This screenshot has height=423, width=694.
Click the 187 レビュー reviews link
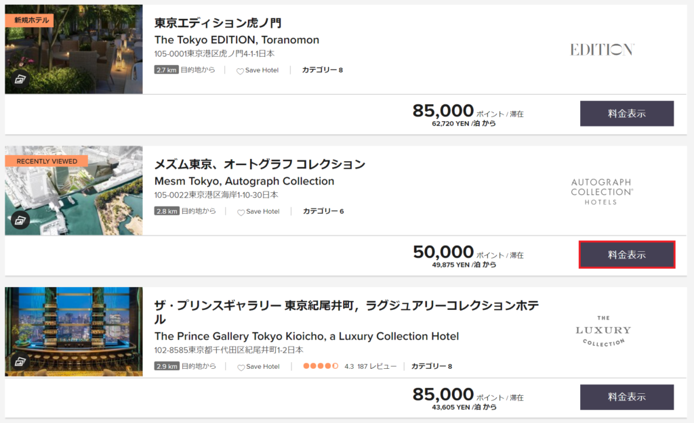[x=377, y=366]
